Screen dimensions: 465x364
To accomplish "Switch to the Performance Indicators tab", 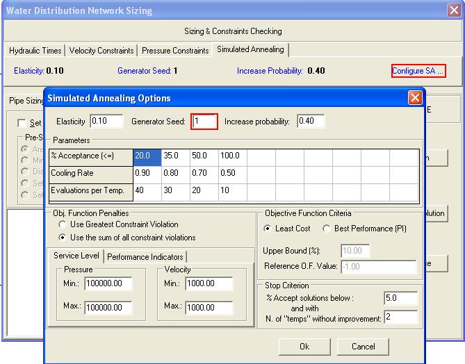I will [145, 257].
